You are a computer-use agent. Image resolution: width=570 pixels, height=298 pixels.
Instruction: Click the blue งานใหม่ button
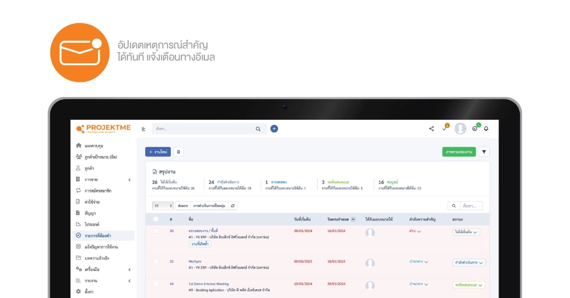(158, 152)
